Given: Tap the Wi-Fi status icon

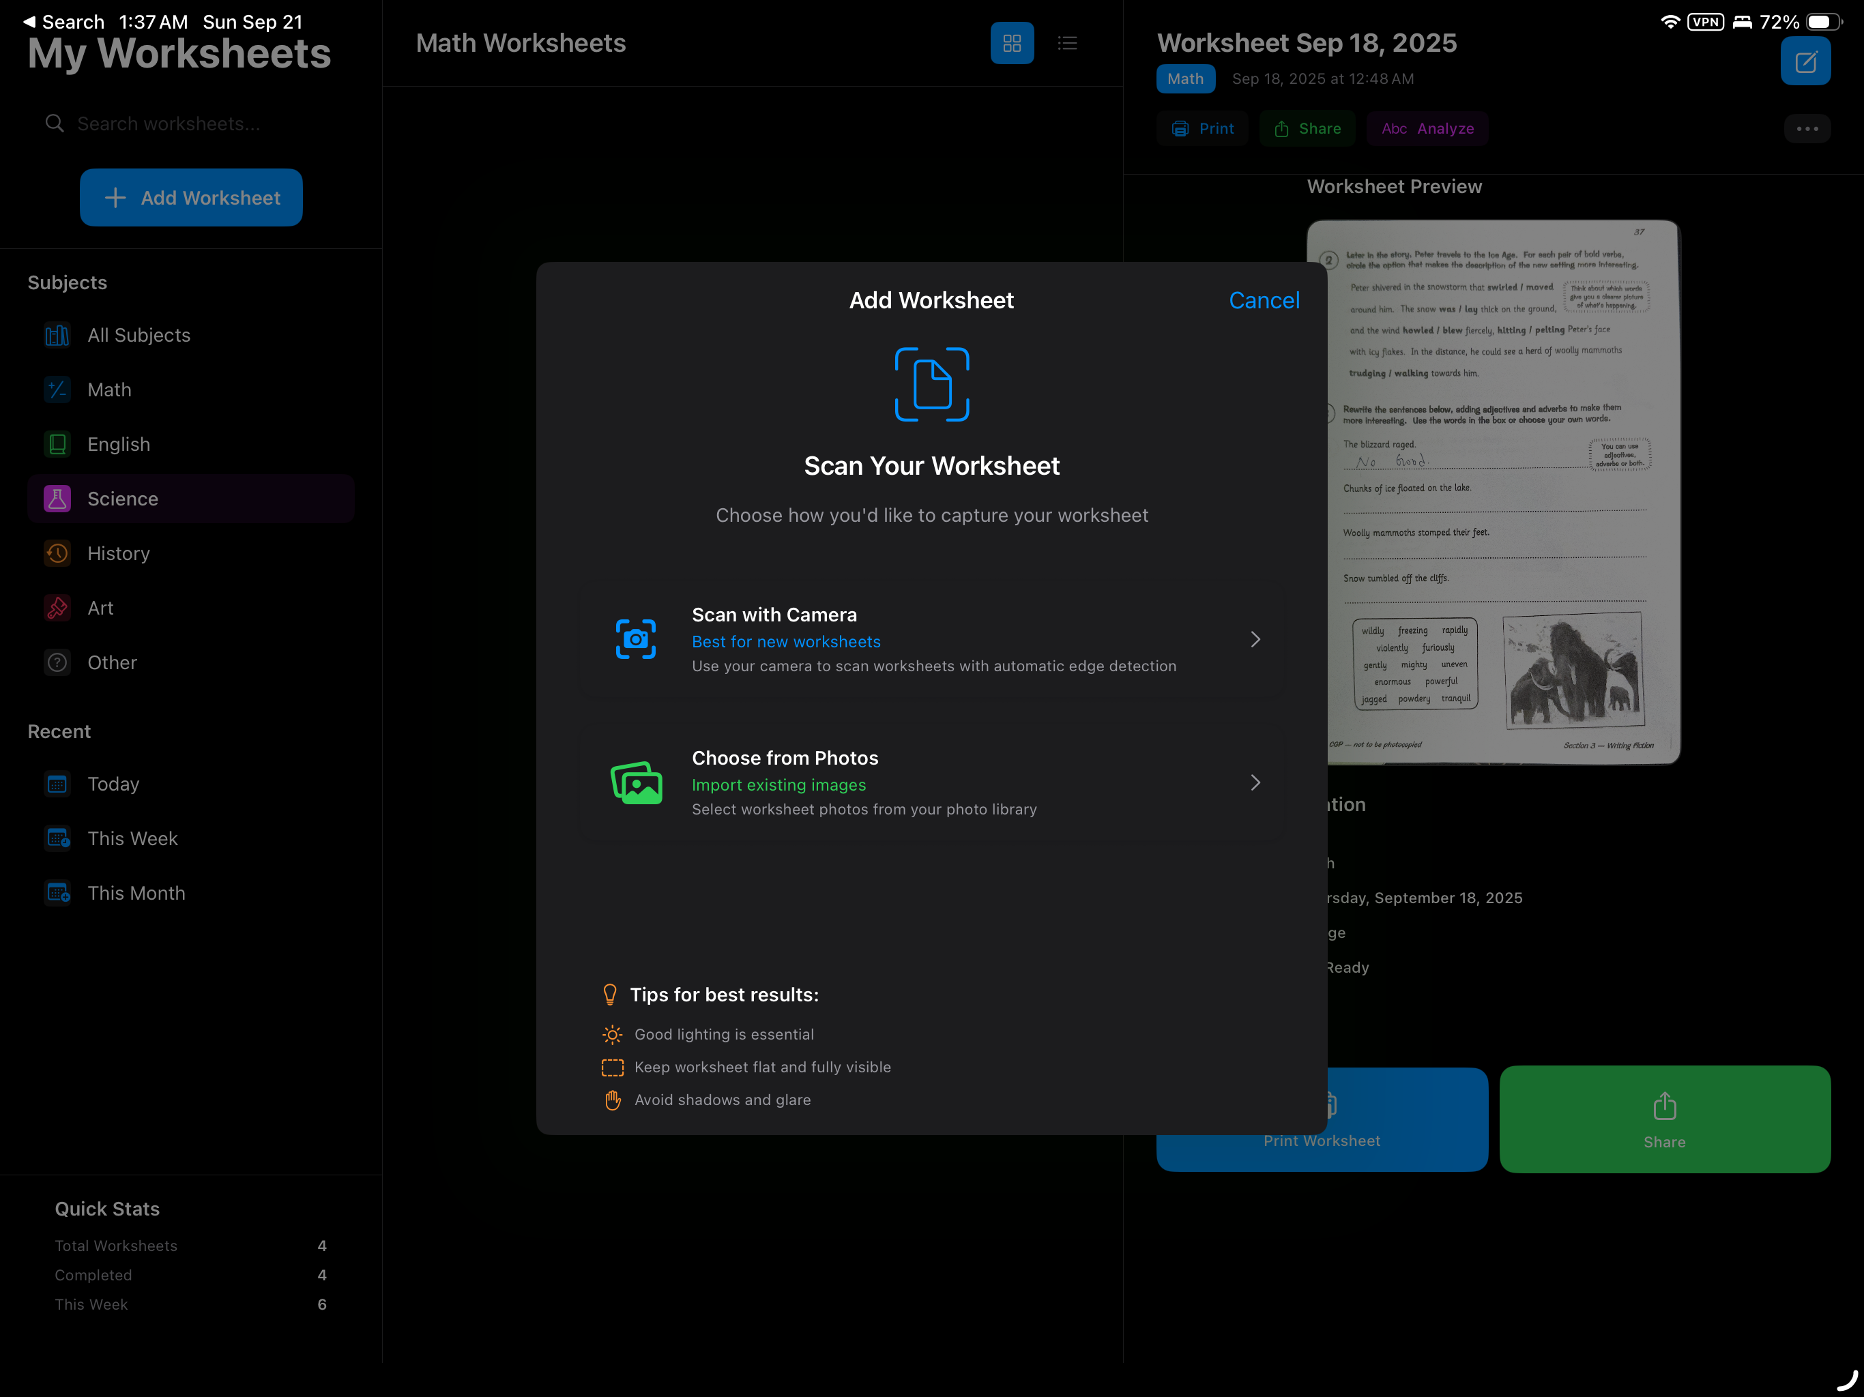Looking at the screenshot, I should point(1670,22).
